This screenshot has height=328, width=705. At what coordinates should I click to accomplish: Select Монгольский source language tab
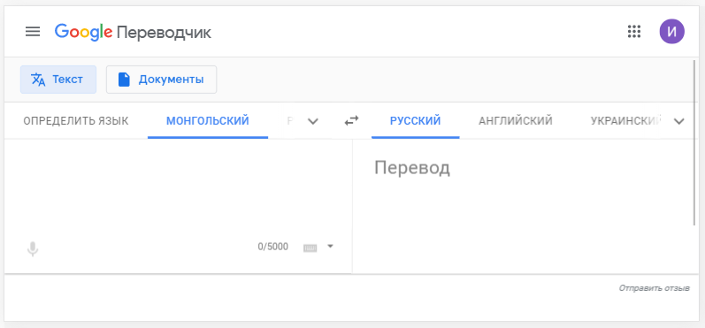click(x=208, y=121)
